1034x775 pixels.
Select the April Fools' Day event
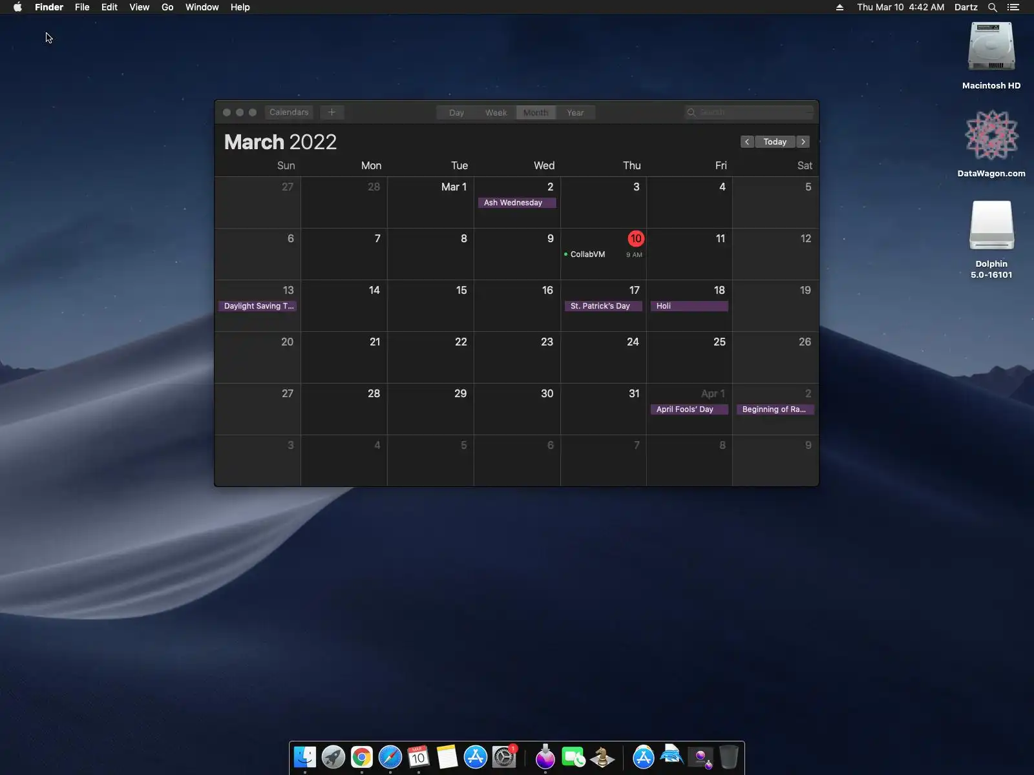click(690, 409)
